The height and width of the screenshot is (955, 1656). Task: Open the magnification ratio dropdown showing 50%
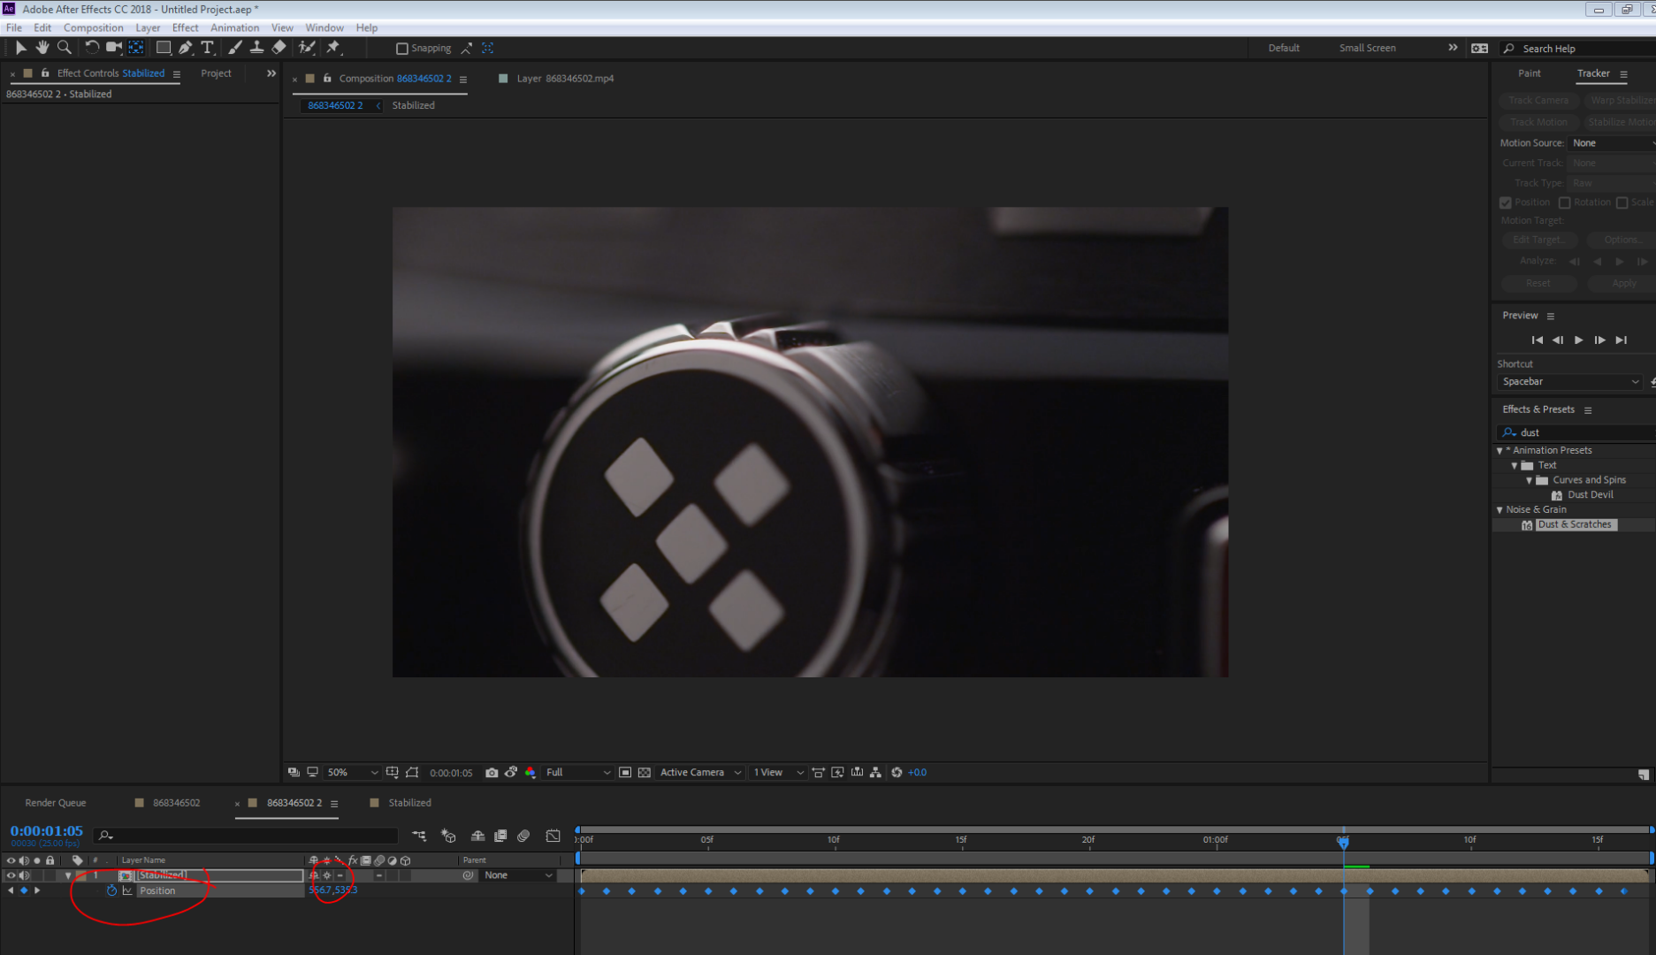coord(351,772)
